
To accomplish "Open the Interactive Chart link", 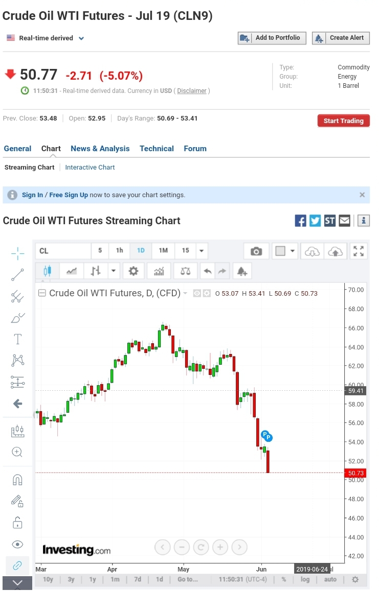I will tap(90, 168).
